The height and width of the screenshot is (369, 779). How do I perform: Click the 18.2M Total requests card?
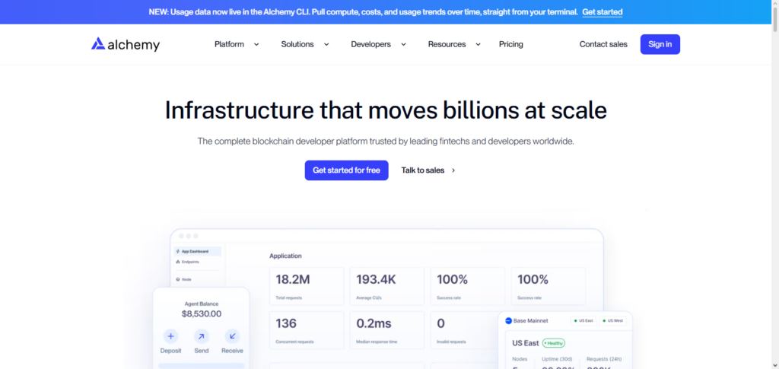pyautogui.click(x=307, y=286)
